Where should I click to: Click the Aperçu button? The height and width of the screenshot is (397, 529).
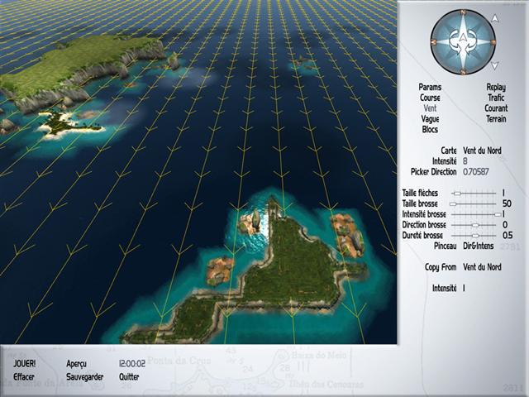click(x=76, y=364)
